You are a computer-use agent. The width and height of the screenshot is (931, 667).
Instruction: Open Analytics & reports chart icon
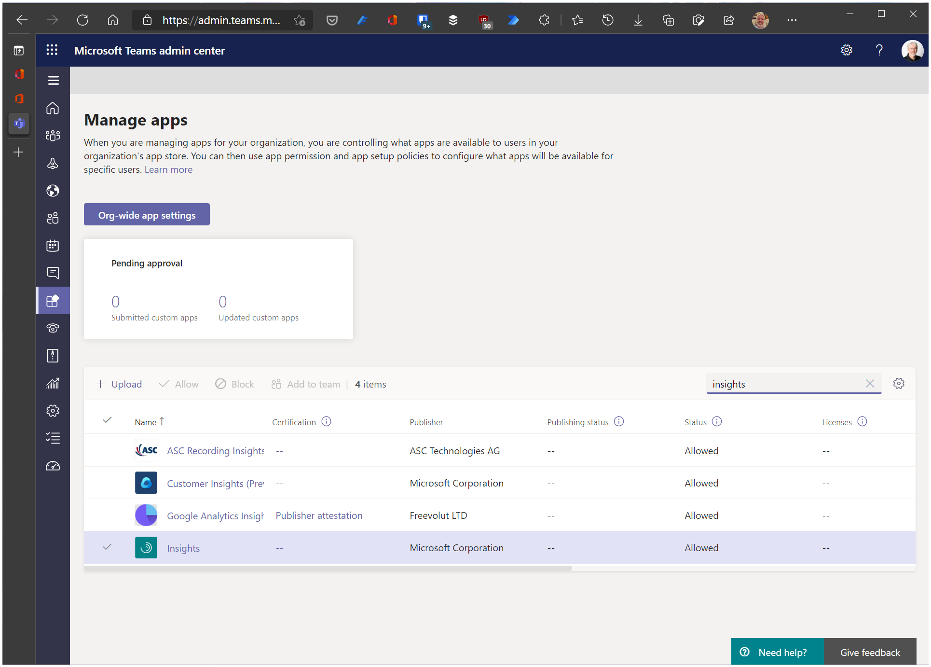(x=53, y=383)
